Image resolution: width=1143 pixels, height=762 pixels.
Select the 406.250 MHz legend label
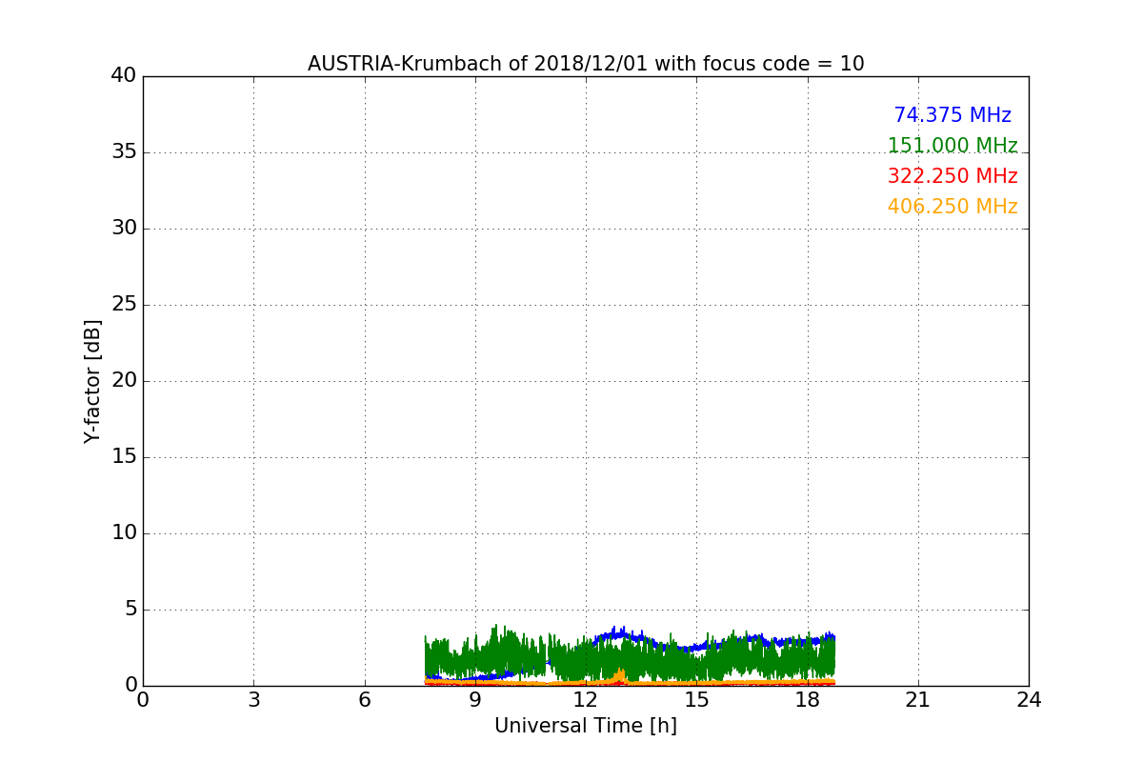pyautogui.click(x=952, y=207)
